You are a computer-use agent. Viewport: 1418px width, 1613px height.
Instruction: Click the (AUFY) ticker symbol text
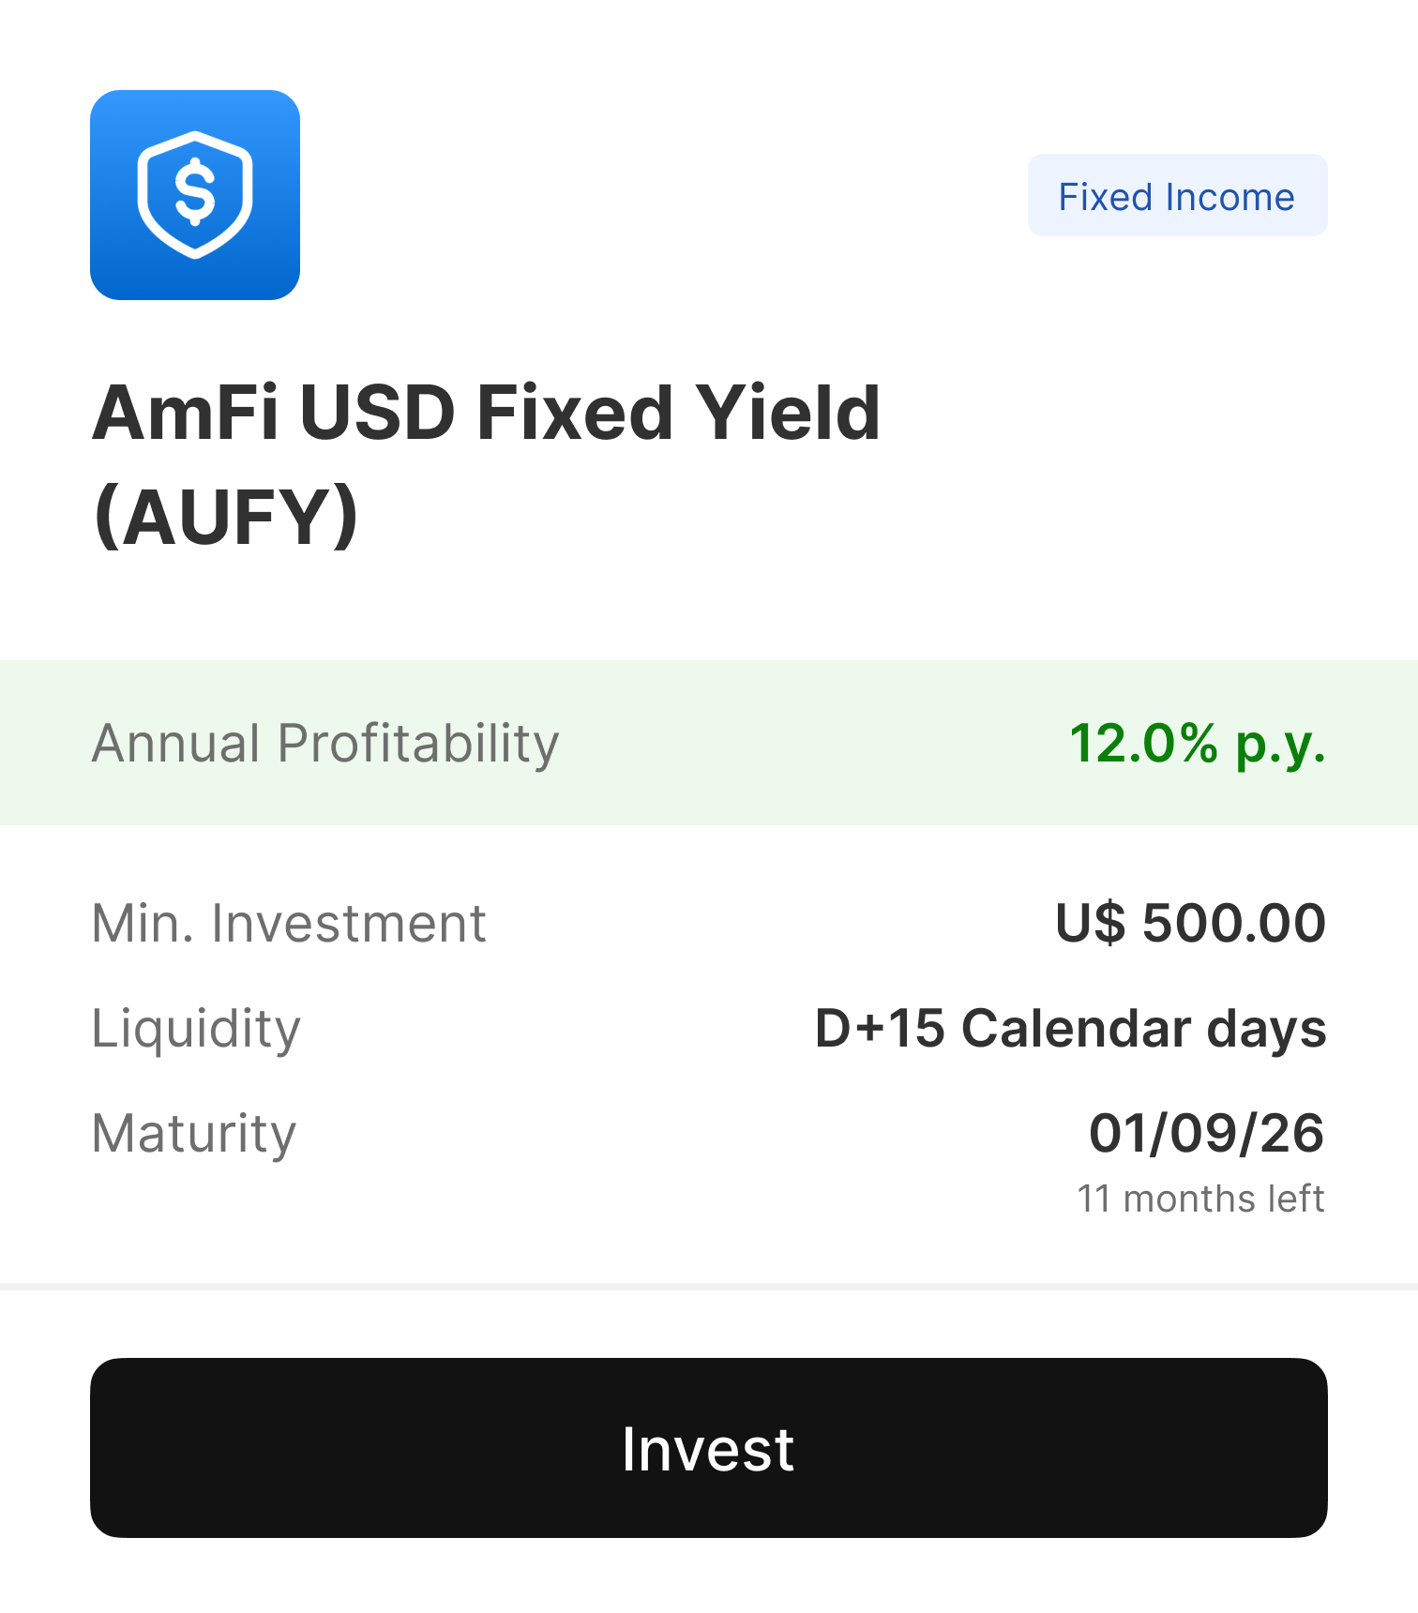226,517
